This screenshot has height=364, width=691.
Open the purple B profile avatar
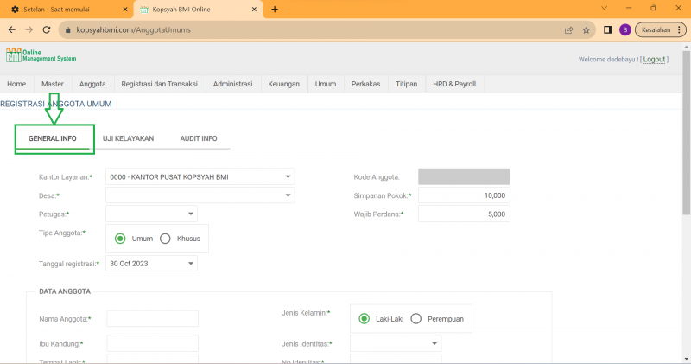tap(624, 30)
